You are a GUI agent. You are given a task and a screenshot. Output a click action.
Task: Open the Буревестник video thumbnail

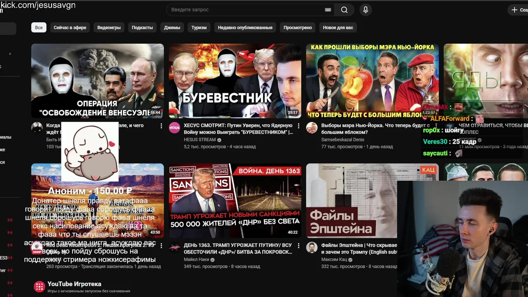(235, 81)
